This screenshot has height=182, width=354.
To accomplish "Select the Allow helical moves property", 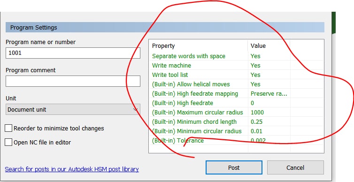I will 191,84.
